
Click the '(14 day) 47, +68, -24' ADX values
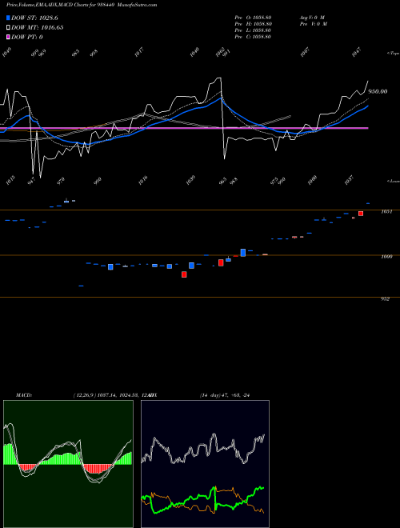click(225, 395)
